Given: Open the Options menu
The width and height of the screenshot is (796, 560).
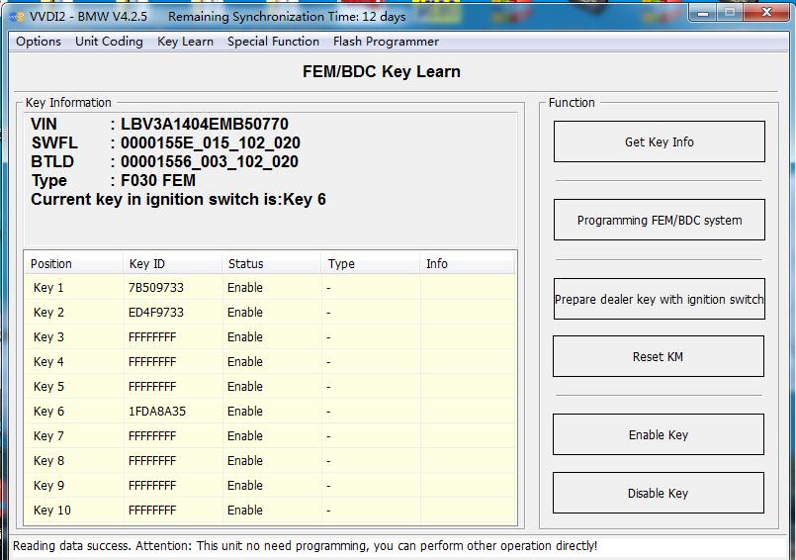Looking at the screenshot, I should (x=39, y=42).
